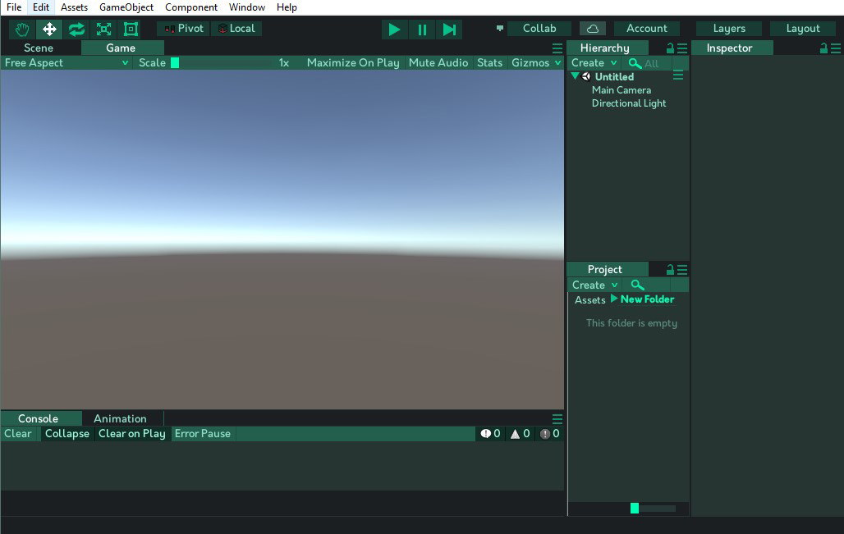844x534 pixels.
Task: Open the Free Aspect dropdown
Action: pos(67,62)
